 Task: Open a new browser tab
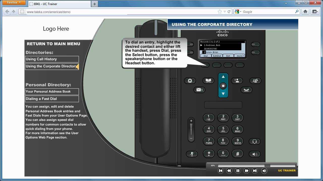[x=95, y=4]
